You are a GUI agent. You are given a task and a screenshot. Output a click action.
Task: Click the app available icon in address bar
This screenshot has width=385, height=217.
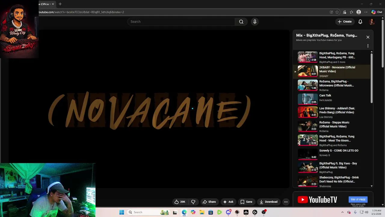pos(331,12)
